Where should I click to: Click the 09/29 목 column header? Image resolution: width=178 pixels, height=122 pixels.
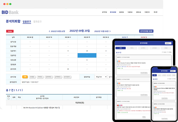(x=87, y=37)
